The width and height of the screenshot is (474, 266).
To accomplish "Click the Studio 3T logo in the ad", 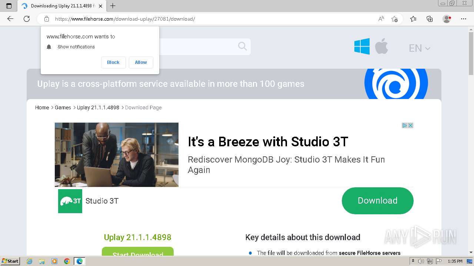I will point(70,201).
